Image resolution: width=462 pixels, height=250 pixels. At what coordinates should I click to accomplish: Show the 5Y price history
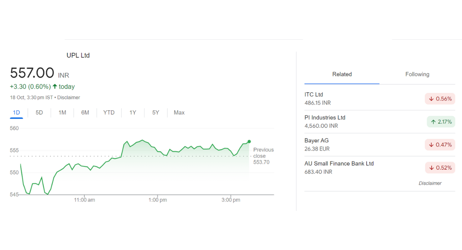[x=156, y=113]
